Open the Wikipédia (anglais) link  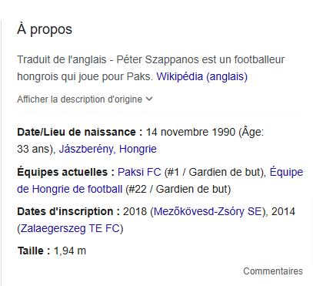[201, 76]
